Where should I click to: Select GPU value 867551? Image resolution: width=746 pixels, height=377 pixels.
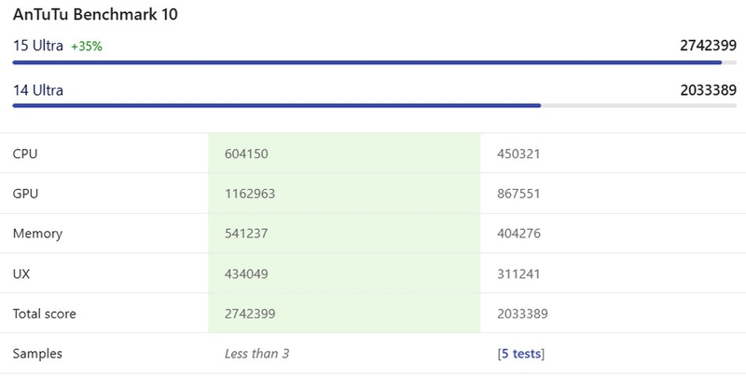518,194
